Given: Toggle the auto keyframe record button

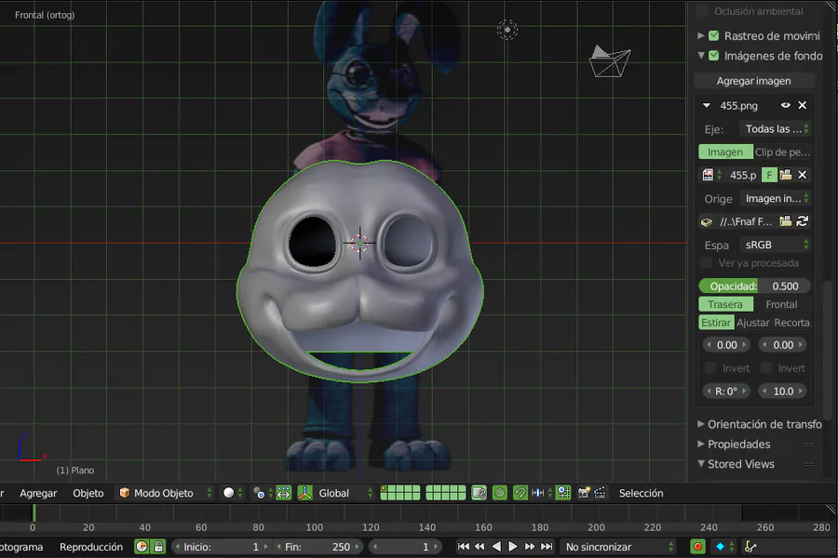Looking at the screenshot, I should (x=697, y=546).
